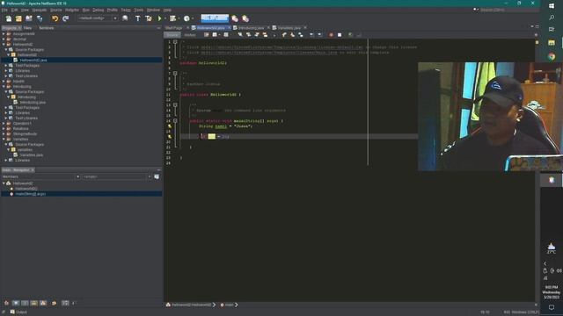Switch to the Start Page tab
563x316 pixels.
174,27
